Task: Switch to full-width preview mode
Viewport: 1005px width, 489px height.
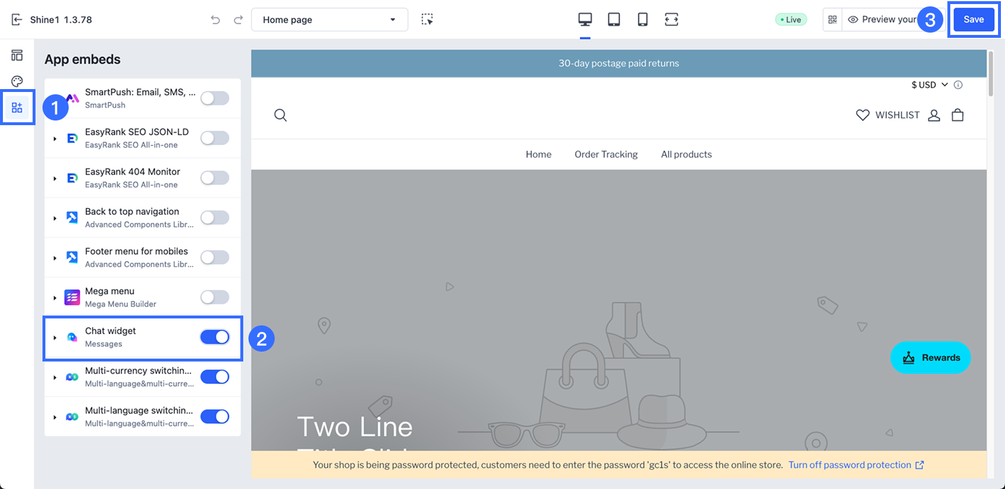Action: click(x=672, y=20)
